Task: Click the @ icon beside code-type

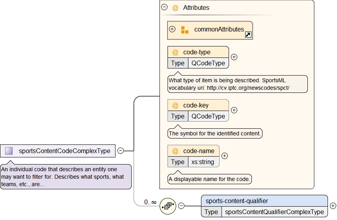Action: pyautogui.click(x=175, y=52)
